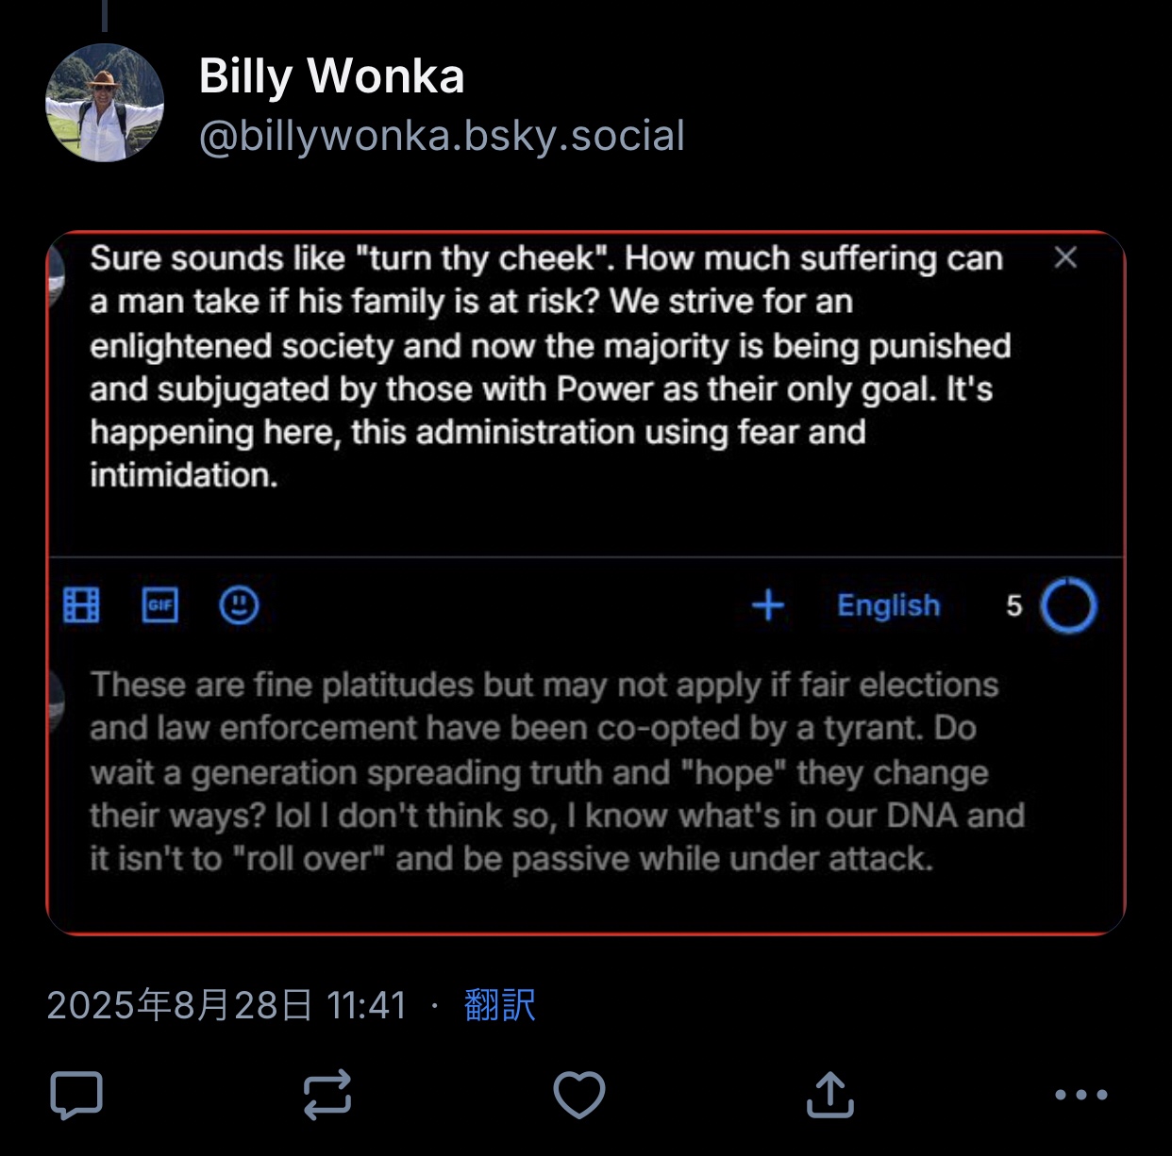The height and width of the screenshot is (1156, 1172).
Task: Add another post with the plus icon
Action: (768, 604)
